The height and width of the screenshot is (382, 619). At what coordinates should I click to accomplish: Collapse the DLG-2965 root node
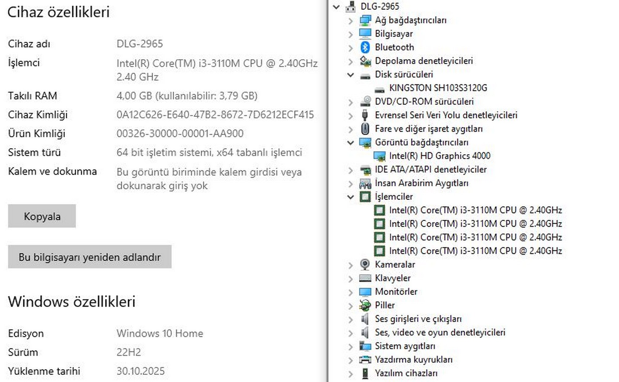tap(336, 7)
